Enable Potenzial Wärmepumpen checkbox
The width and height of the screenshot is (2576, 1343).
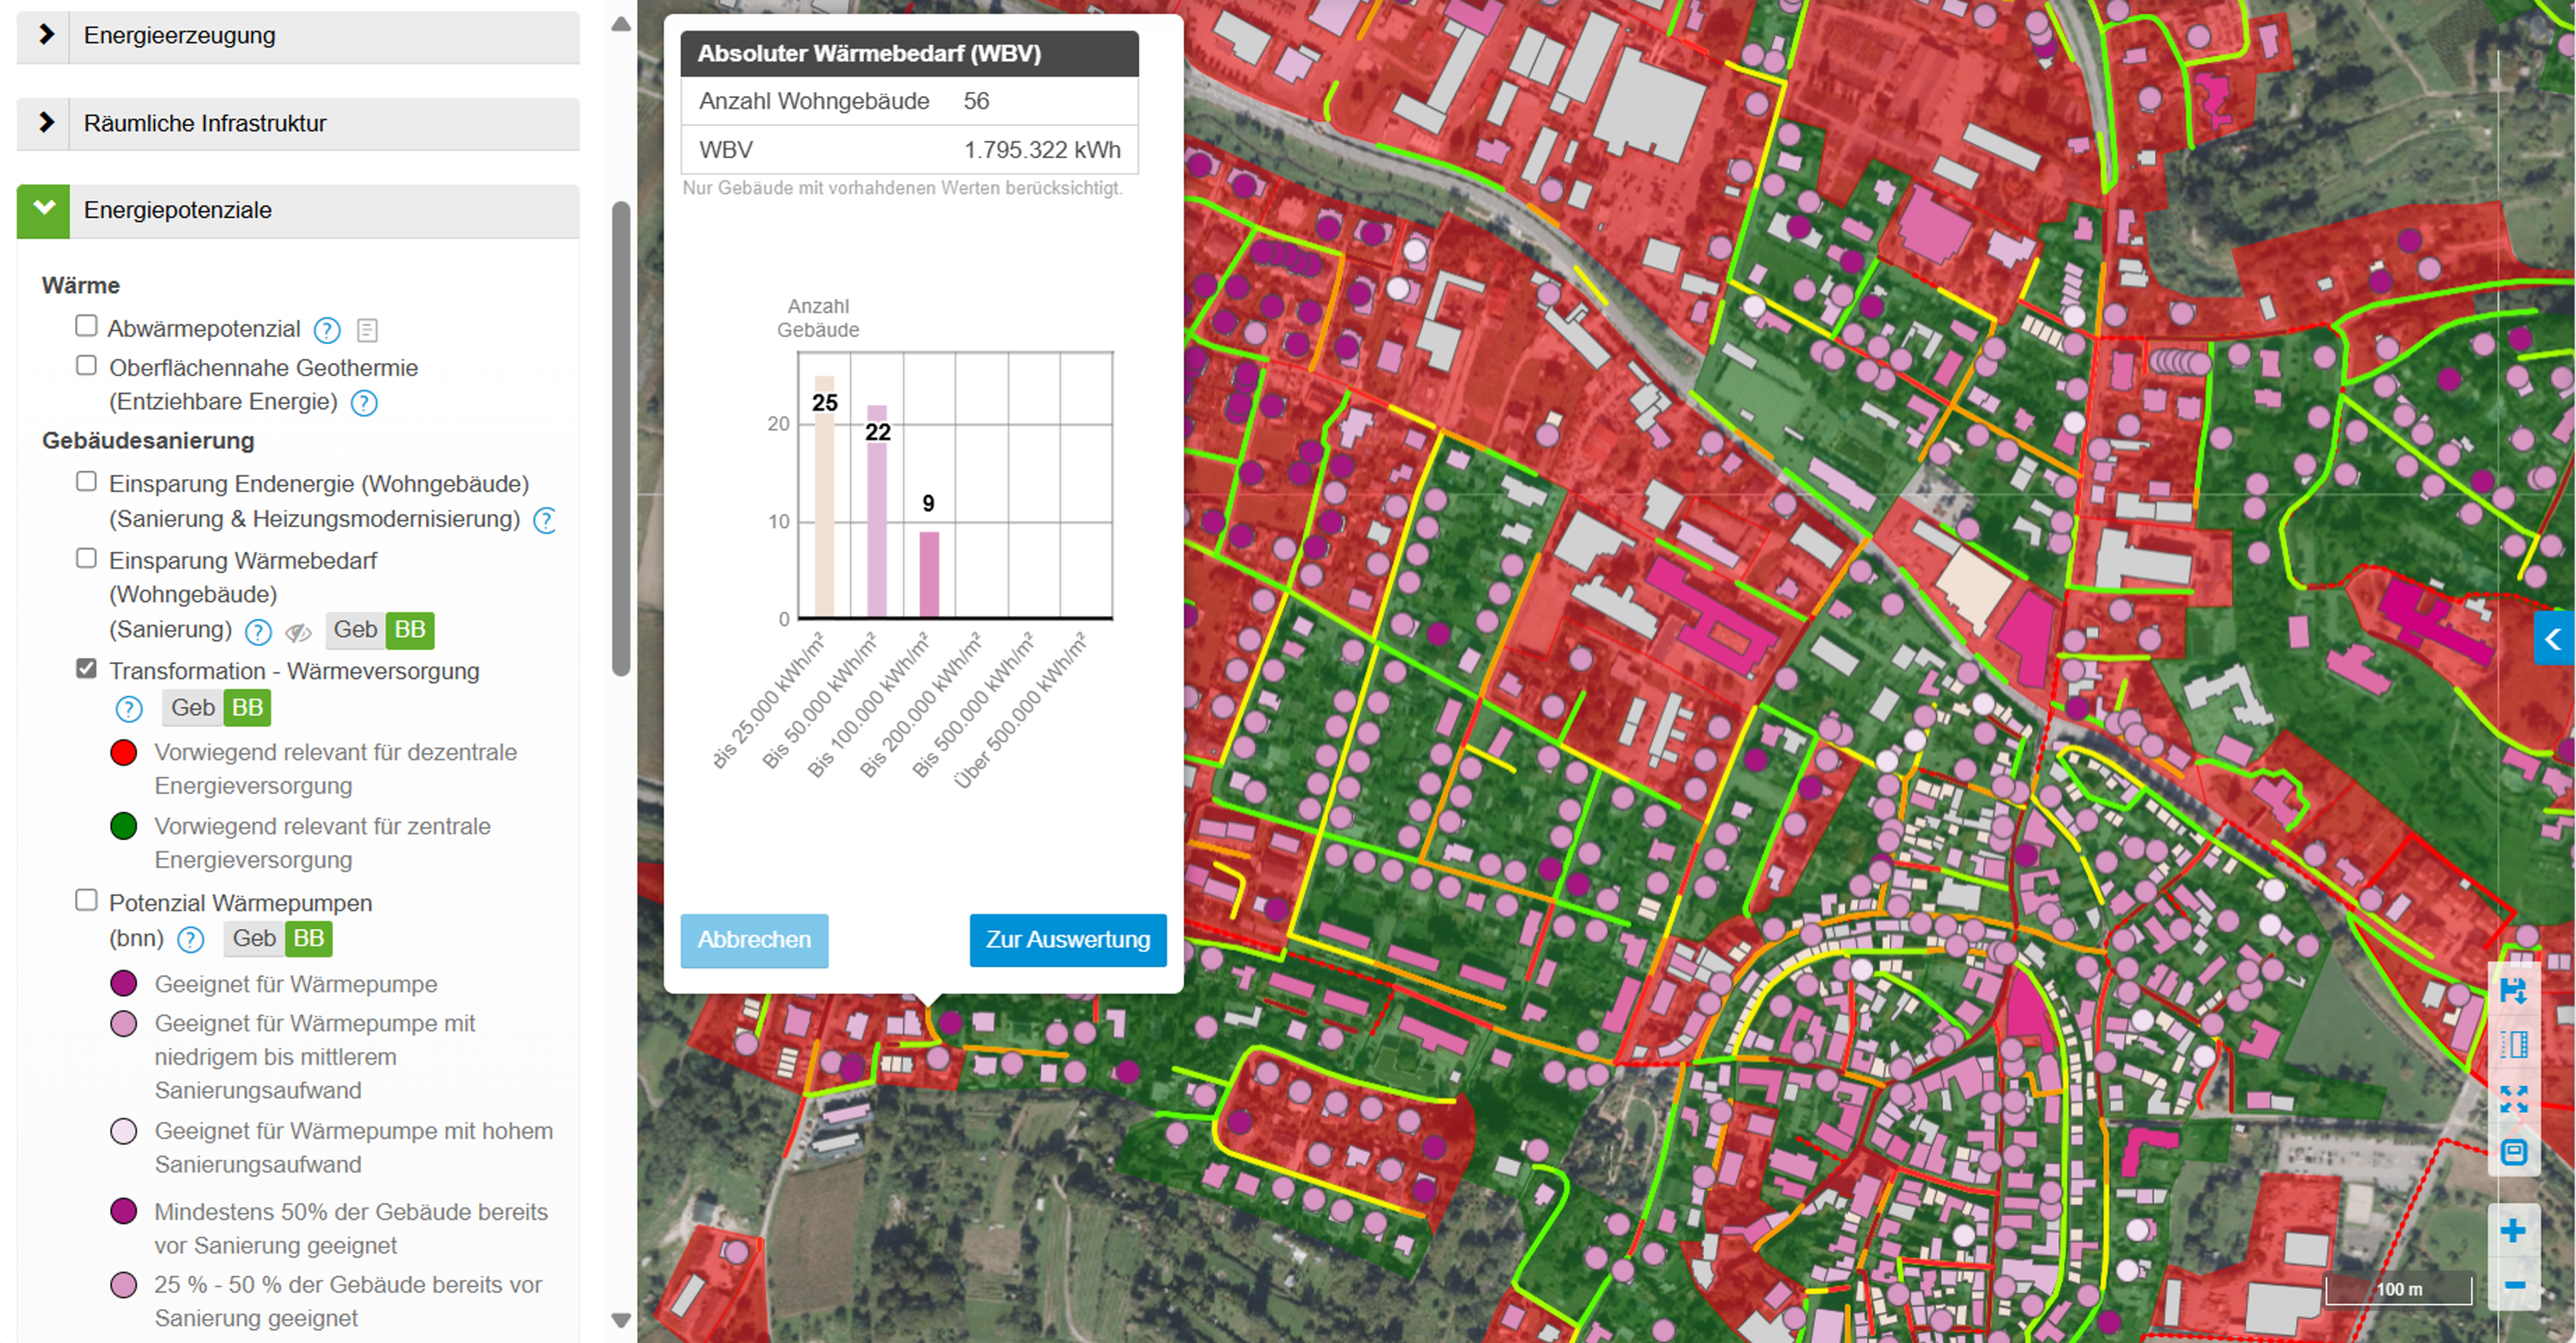click(x=87, y=900)
